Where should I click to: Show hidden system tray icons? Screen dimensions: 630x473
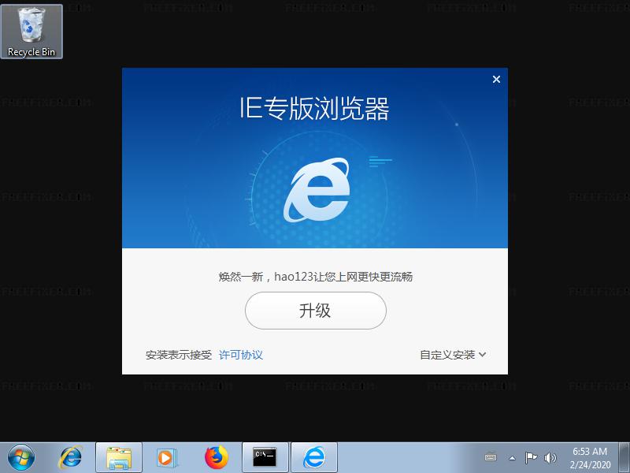tap(513, 458)
